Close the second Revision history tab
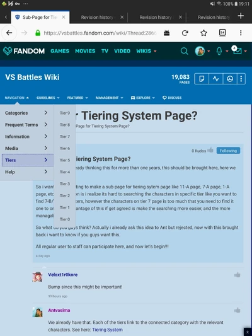 click(x=180, y=17)
